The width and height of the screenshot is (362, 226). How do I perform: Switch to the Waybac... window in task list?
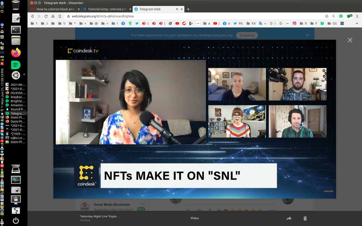click(16, 97)
